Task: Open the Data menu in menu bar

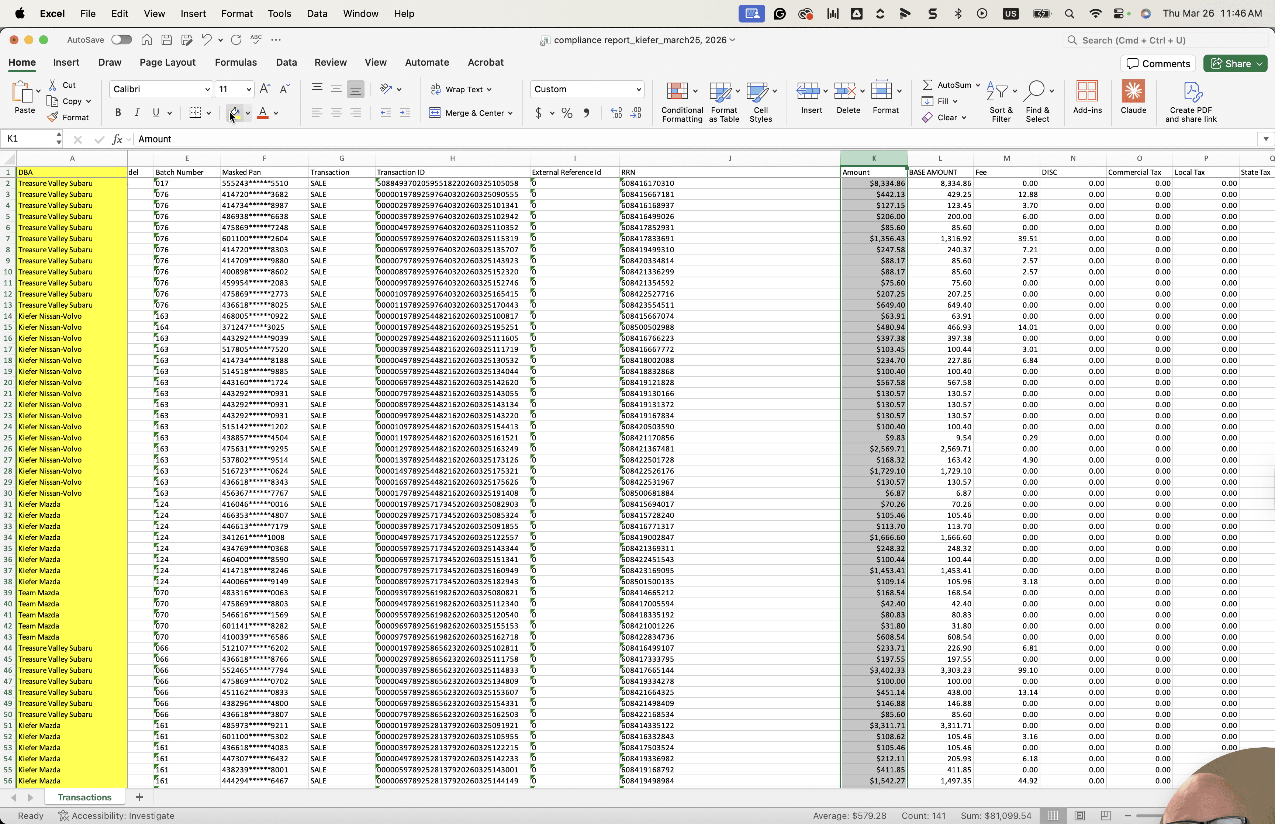Action: click(317, 14)
